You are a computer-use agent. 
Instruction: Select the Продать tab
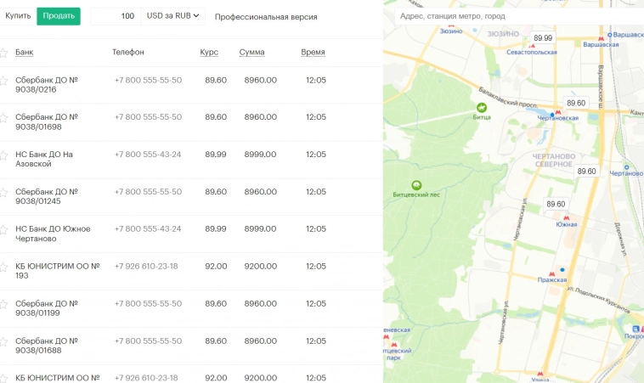[59, 16]
